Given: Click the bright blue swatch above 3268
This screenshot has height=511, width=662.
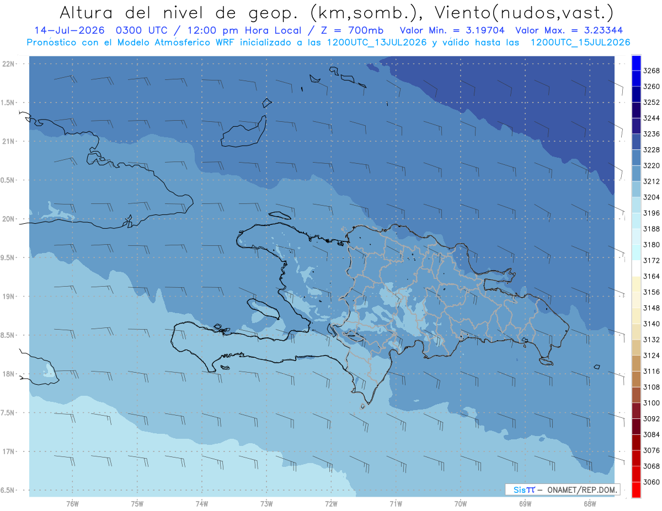Looking at the screenshot, I should click(x=636, y=63).
